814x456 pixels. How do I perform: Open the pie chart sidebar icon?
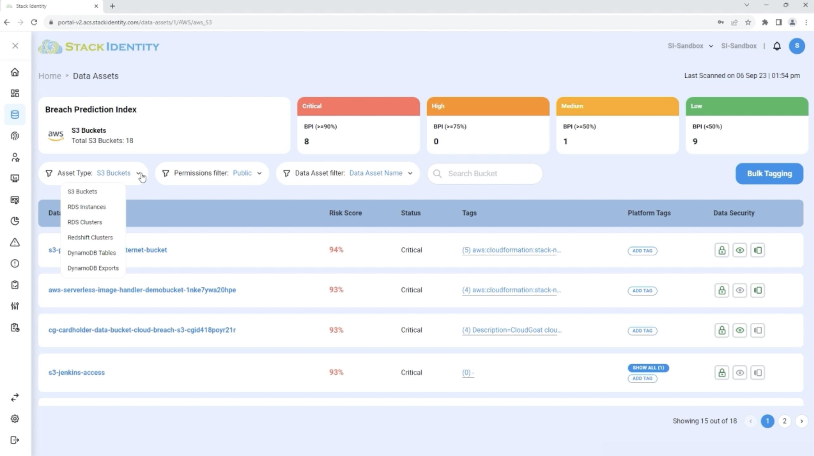[15, 221]
